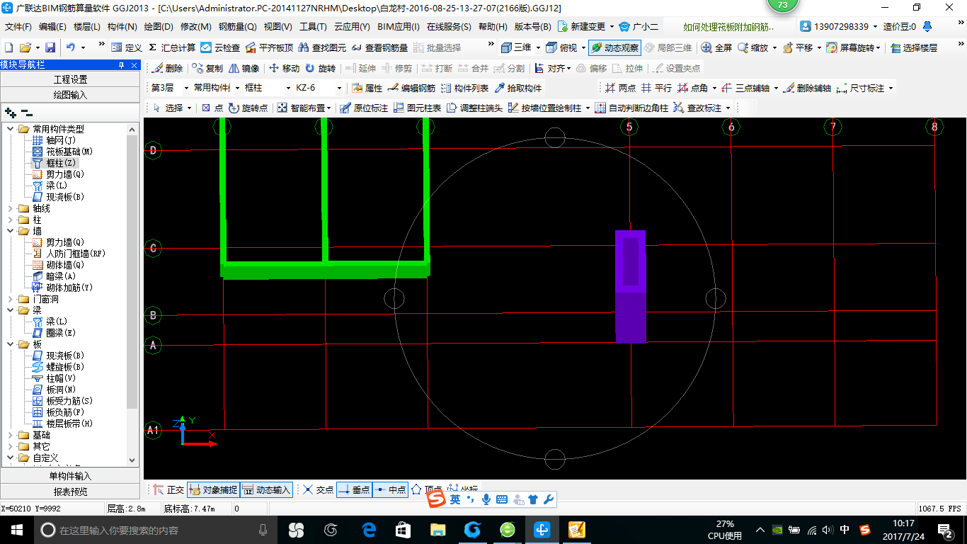Run 汇总计算 summary calculation
The width and height of the screenshot is (967, 544).
click(171, 47)
